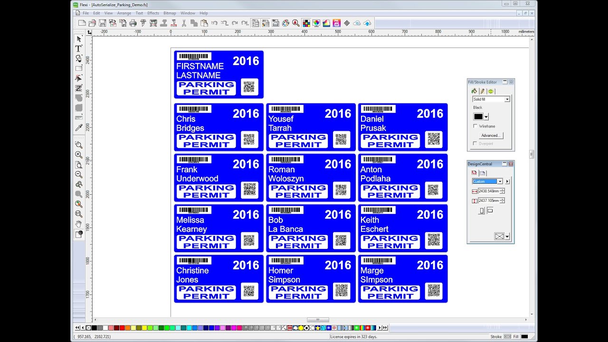Open the striped lines toolbar icon
Image resolution: width=608 pixels, height=342 pixels.
(x=347, y=23)
